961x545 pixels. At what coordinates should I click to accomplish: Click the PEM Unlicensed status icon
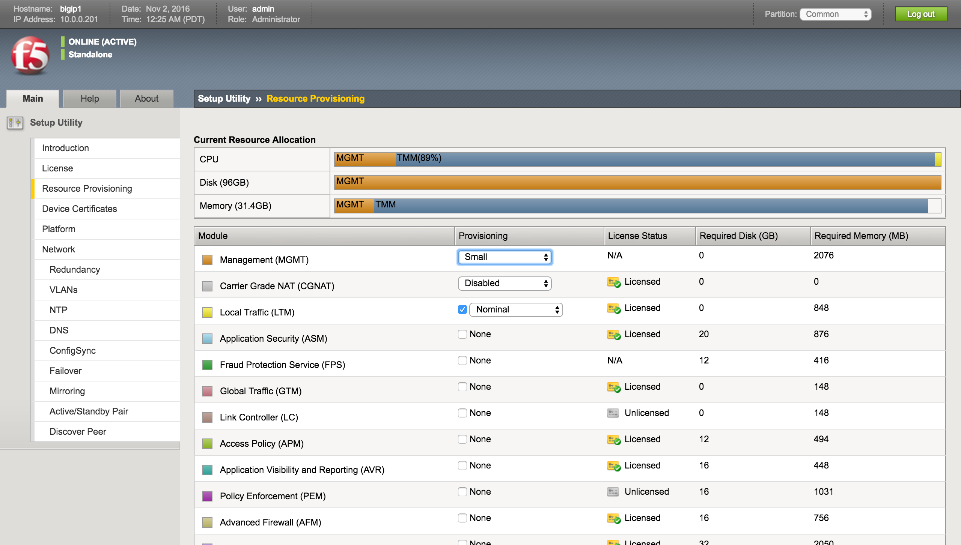(613, 492)
